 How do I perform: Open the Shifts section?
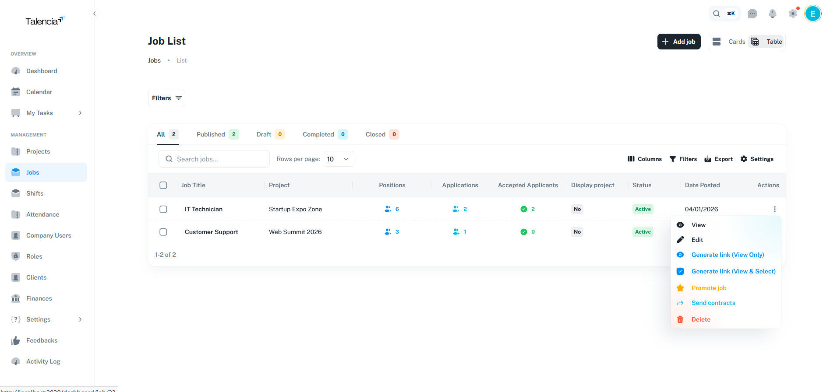click(x=46, y=193)
